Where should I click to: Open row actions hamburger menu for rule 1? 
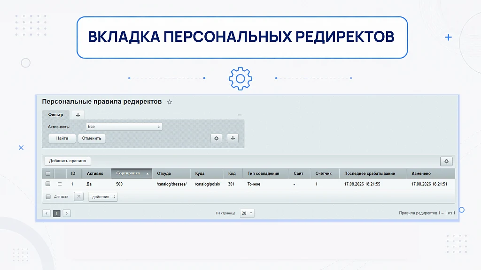coord(60,184)
